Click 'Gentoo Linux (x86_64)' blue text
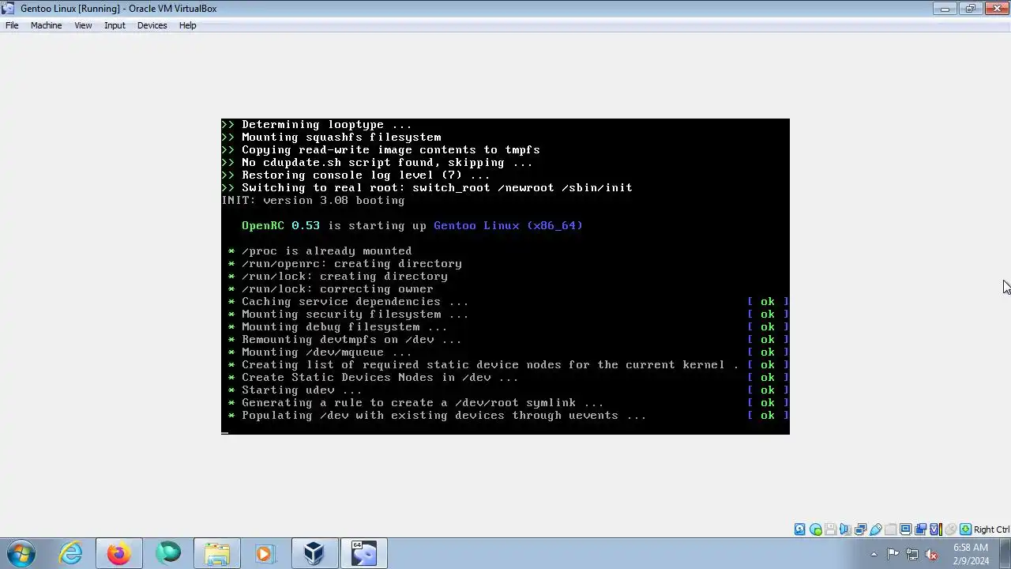This screenshot has width=1011, height=569. (x=508, y=226)
